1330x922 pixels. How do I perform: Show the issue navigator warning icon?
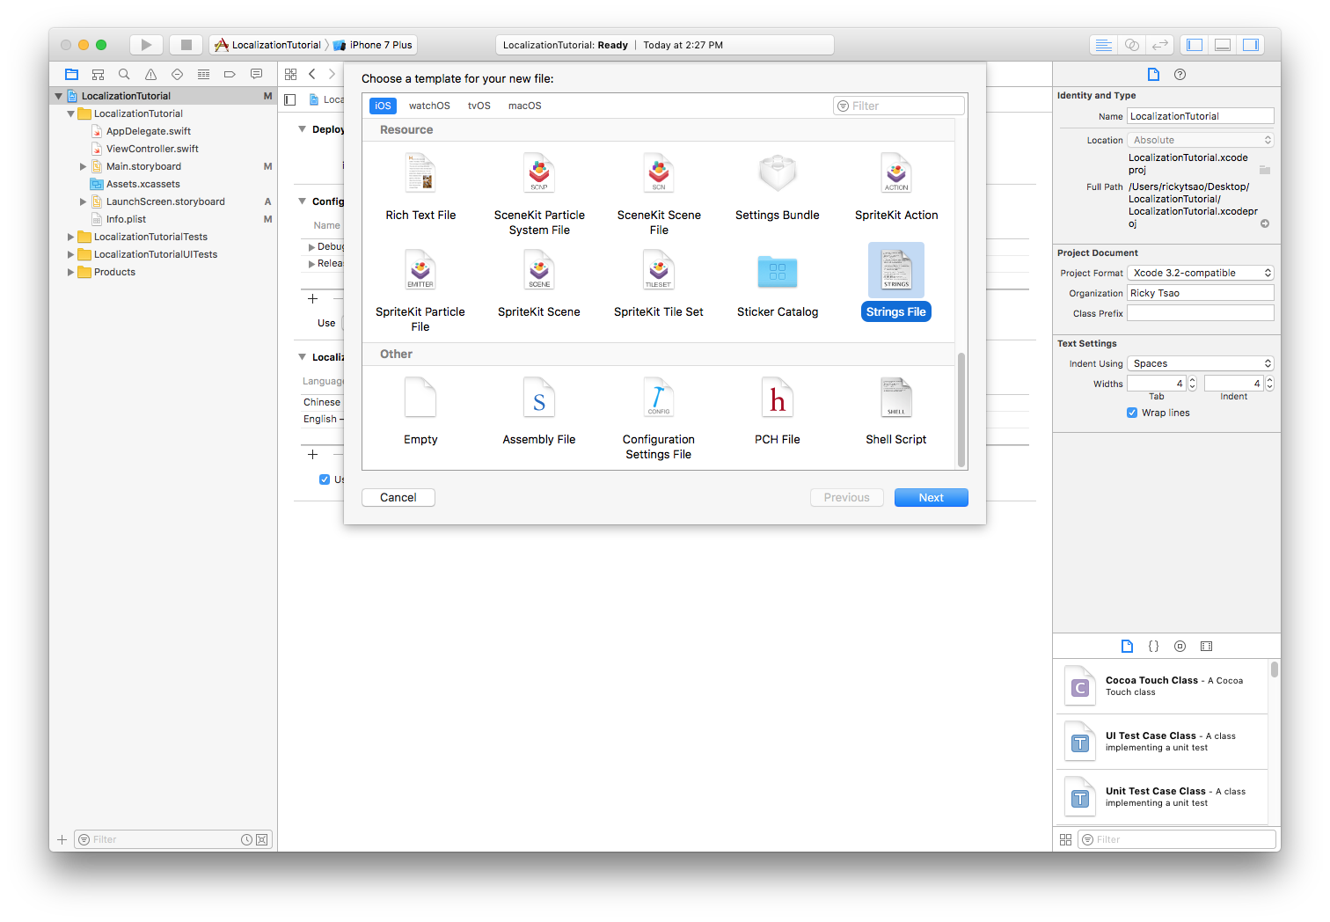tap(150, 75)
